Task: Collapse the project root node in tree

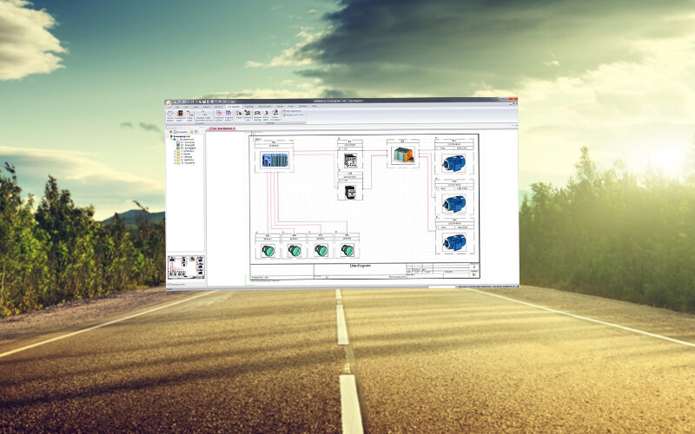Action: tap(168, 136)
